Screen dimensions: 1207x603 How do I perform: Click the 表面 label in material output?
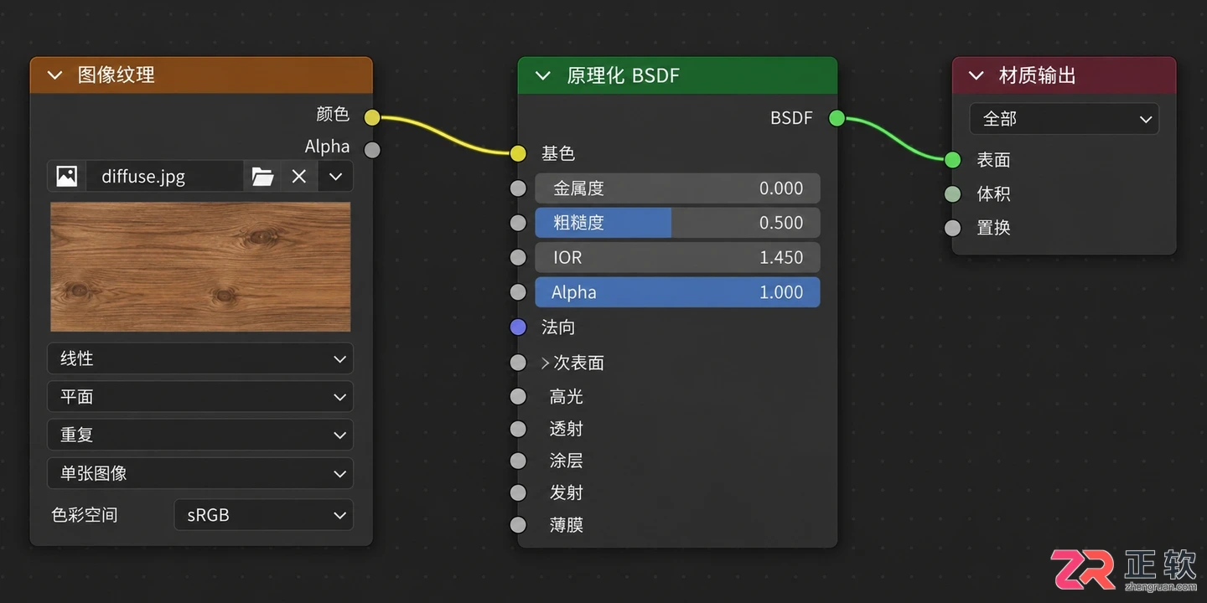click(x=993, y=159)
